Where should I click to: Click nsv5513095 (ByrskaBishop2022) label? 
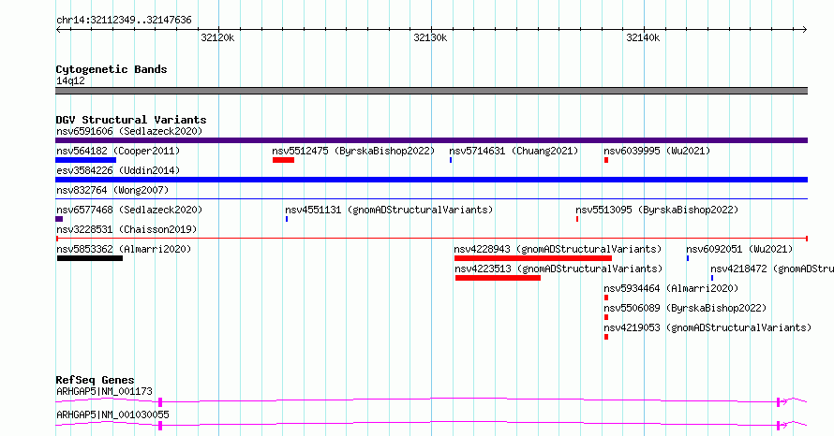click(657, 210)
